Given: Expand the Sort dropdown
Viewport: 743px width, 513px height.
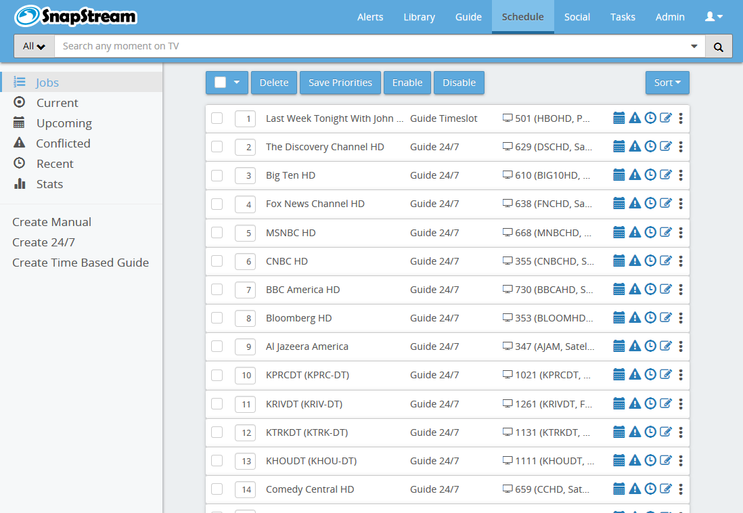Looking at the screenshot, I should (x=667, y=83).
